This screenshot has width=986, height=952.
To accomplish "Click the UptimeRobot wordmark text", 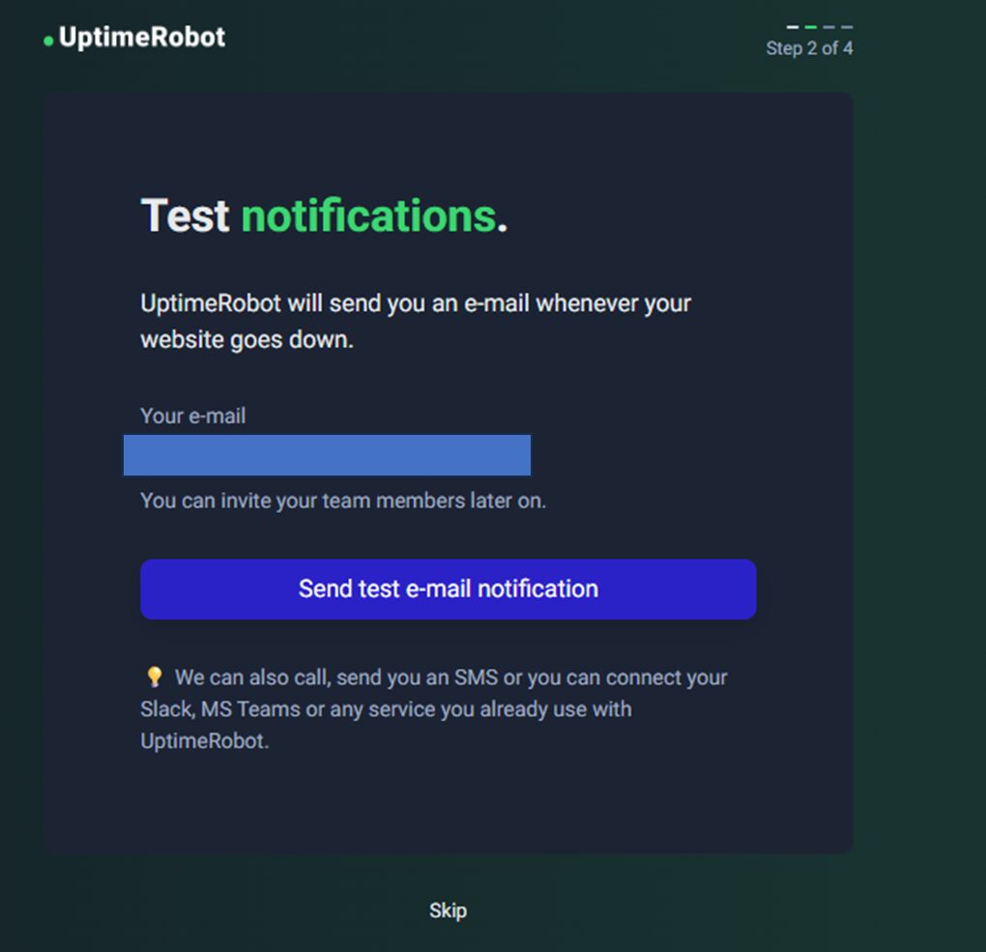I will coord(140,37).
